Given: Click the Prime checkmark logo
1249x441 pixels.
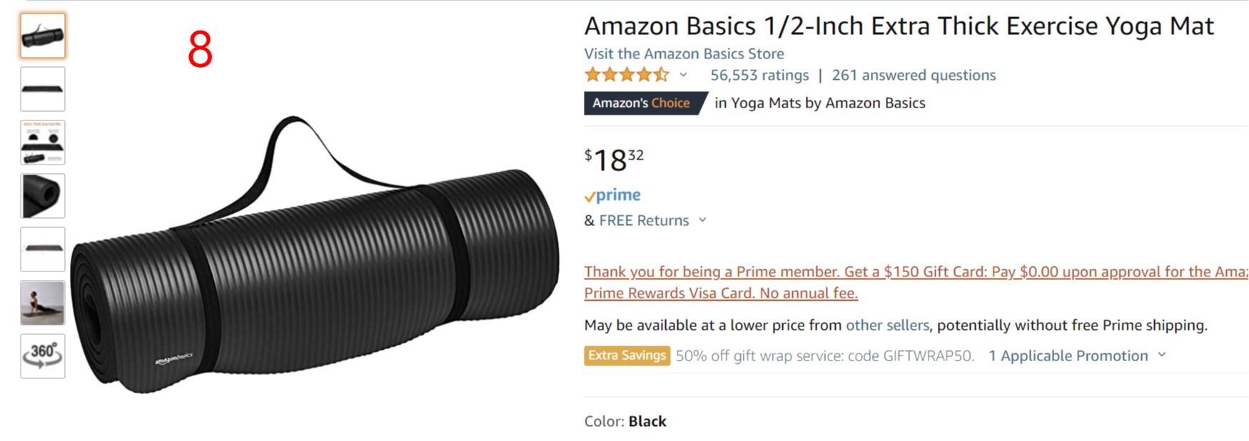Looking at the screenshot, I should click(x=612, y=195).
